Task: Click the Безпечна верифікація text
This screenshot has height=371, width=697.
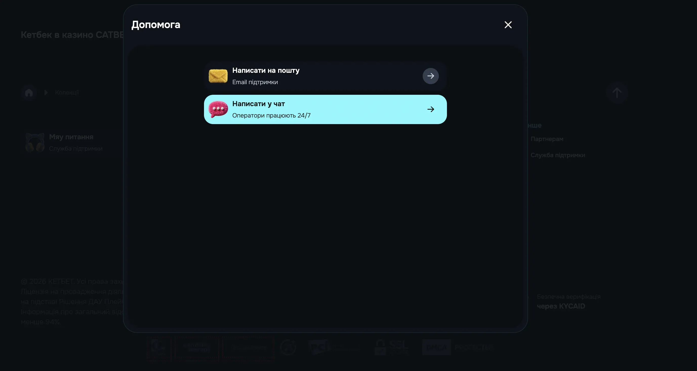Action: coord(568,297)
